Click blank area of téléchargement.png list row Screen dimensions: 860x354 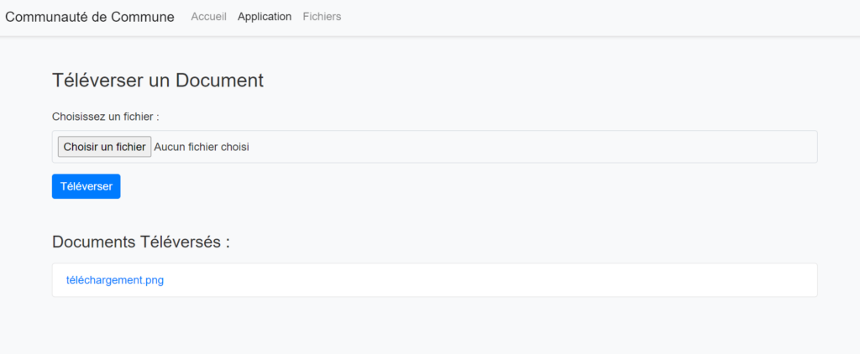[504, 280]
